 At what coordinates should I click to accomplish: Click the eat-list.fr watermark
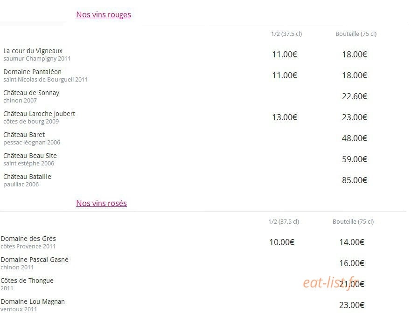coord(331,283)
